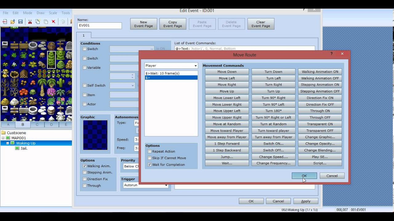Open the Trigger Autorun dropdown
Viewport: 394px width, 221px height.
[x=146, y=185]
